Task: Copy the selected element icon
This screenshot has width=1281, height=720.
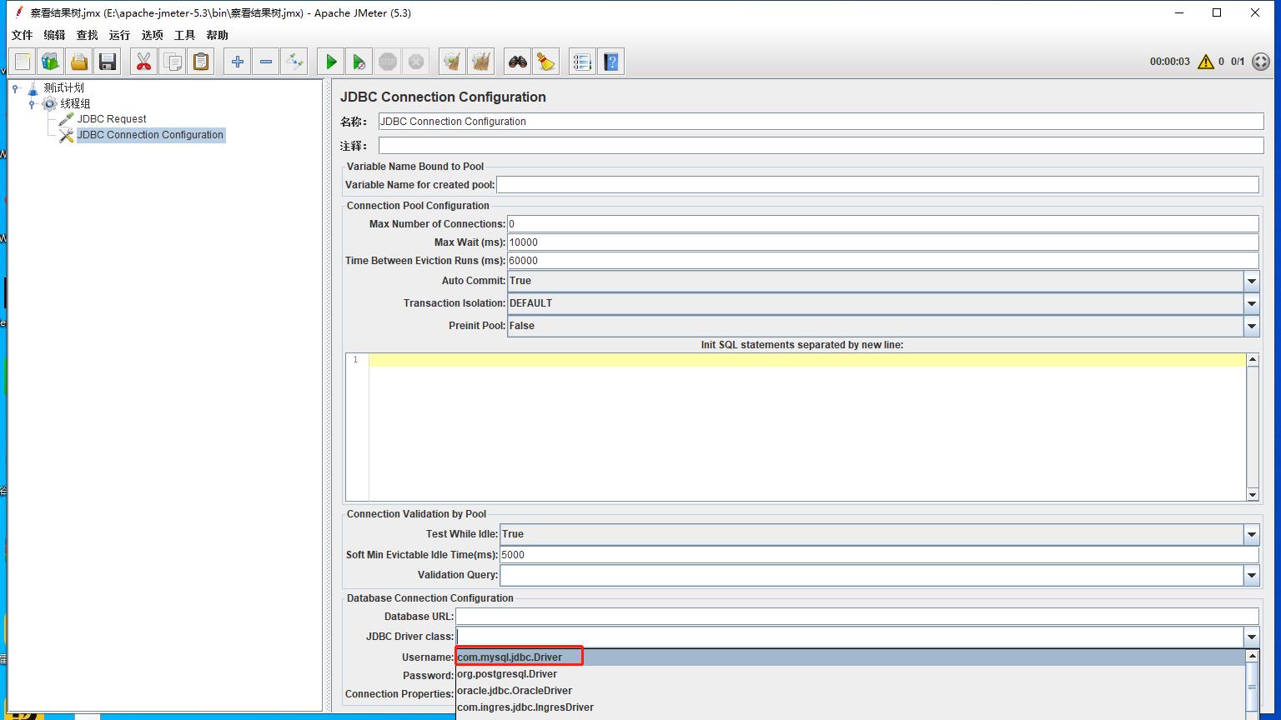Action: tap(173, 62)
